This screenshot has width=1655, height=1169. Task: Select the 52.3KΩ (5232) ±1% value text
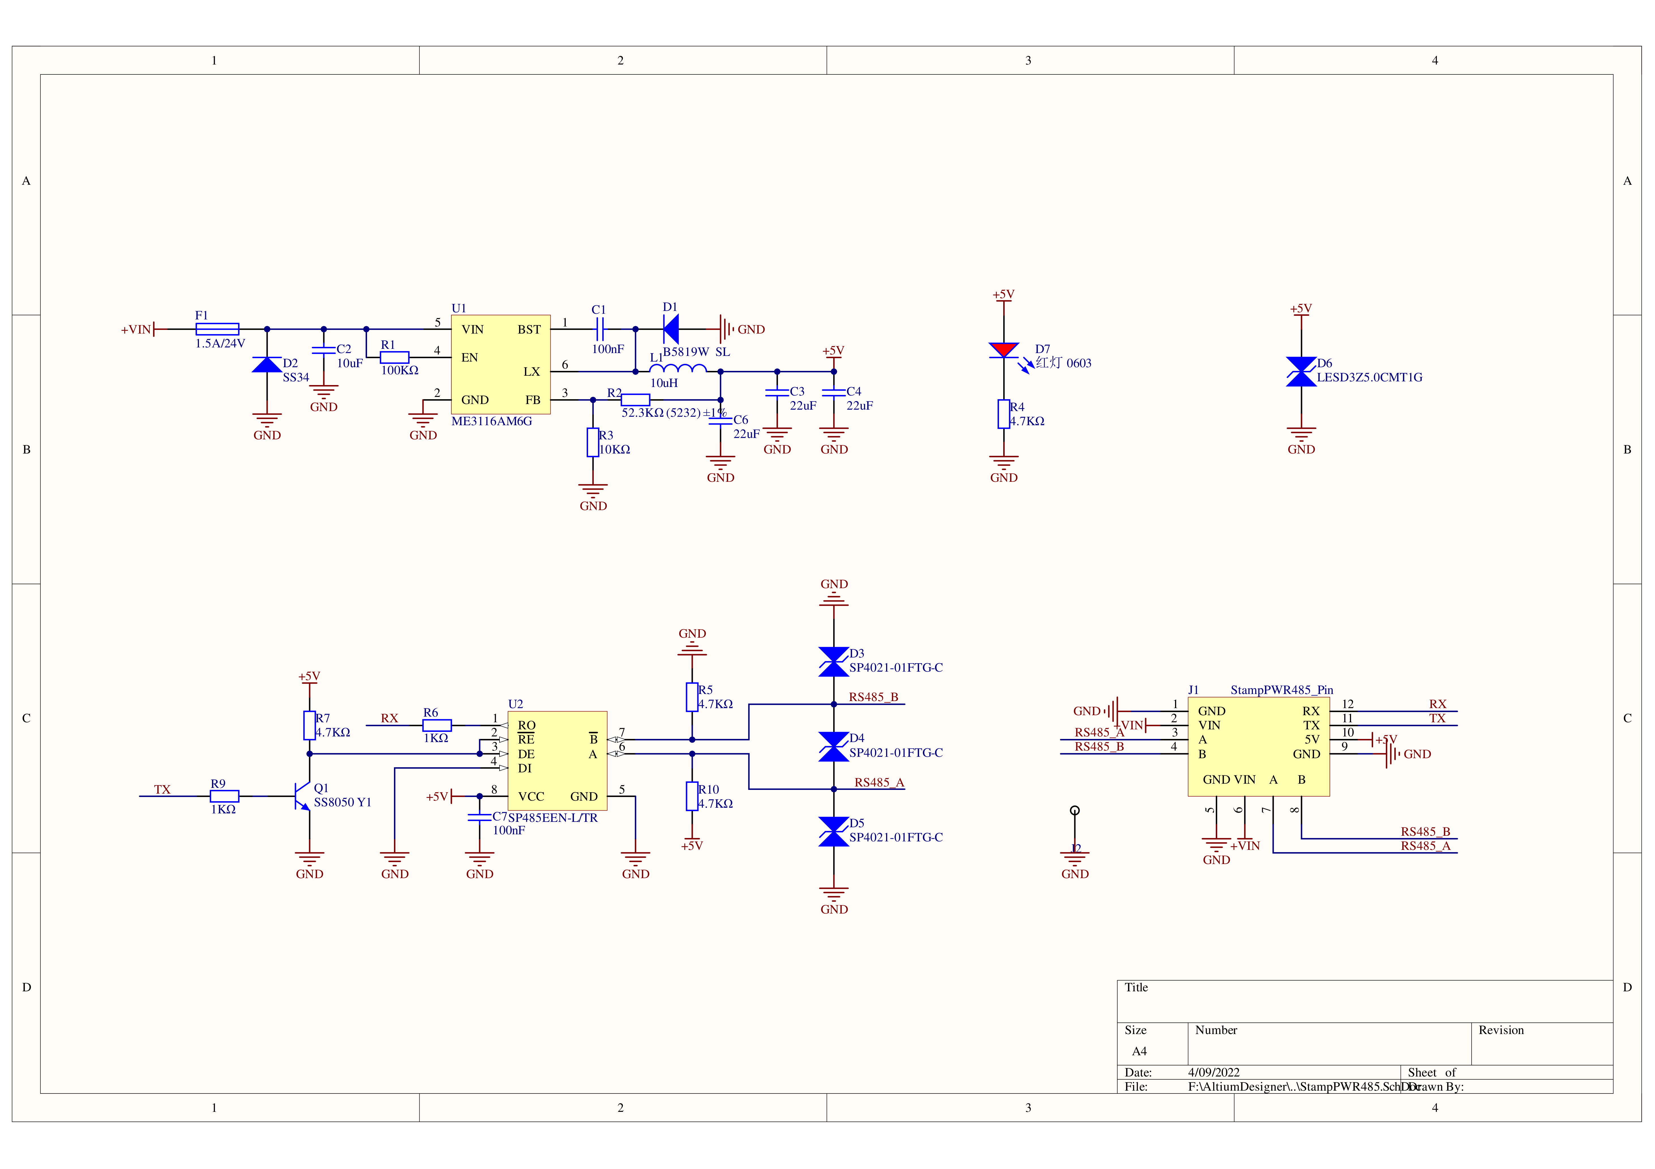(x=674, y=413)
